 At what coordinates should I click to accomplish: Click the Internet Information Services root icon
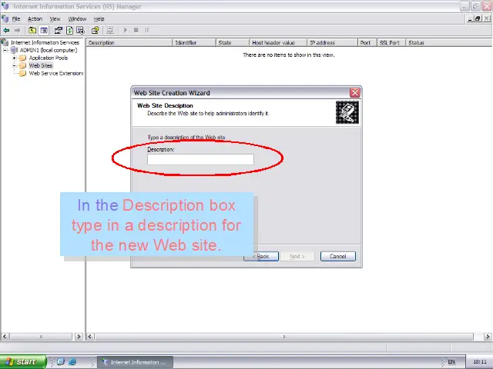point(5,42)
